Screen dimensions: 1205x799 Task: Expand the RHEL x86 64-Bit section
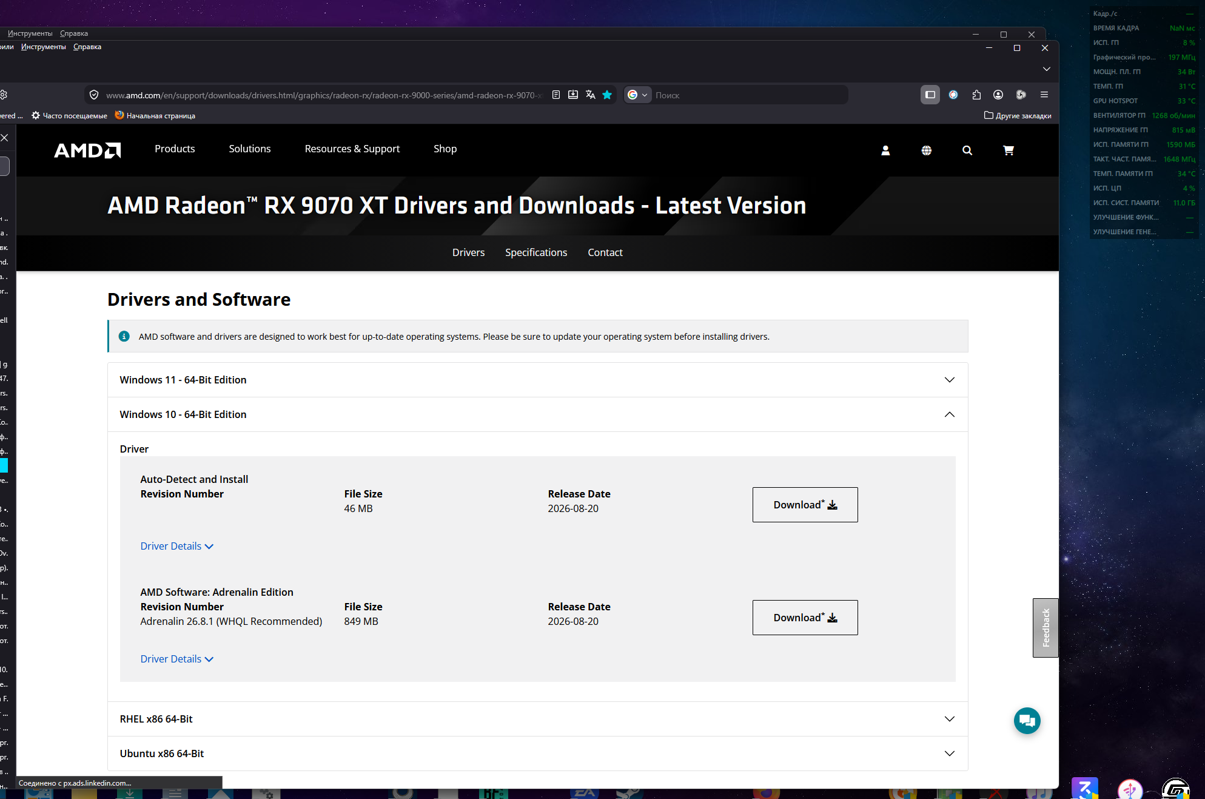pyautogui.click(x=537, y=719)
